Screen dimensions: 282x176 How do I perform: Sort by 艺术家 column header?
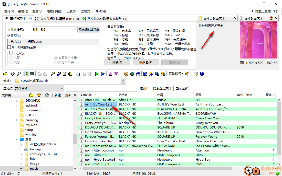click(136, 95)
